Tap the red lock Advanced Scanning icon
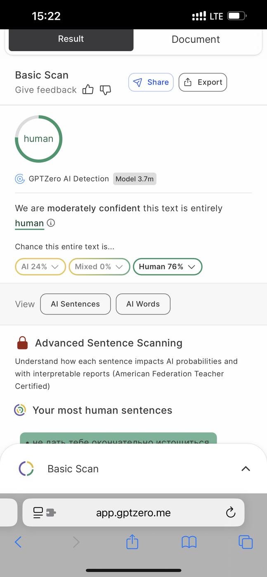This screenshot has height=577, width=267. [x=22, y=343]
